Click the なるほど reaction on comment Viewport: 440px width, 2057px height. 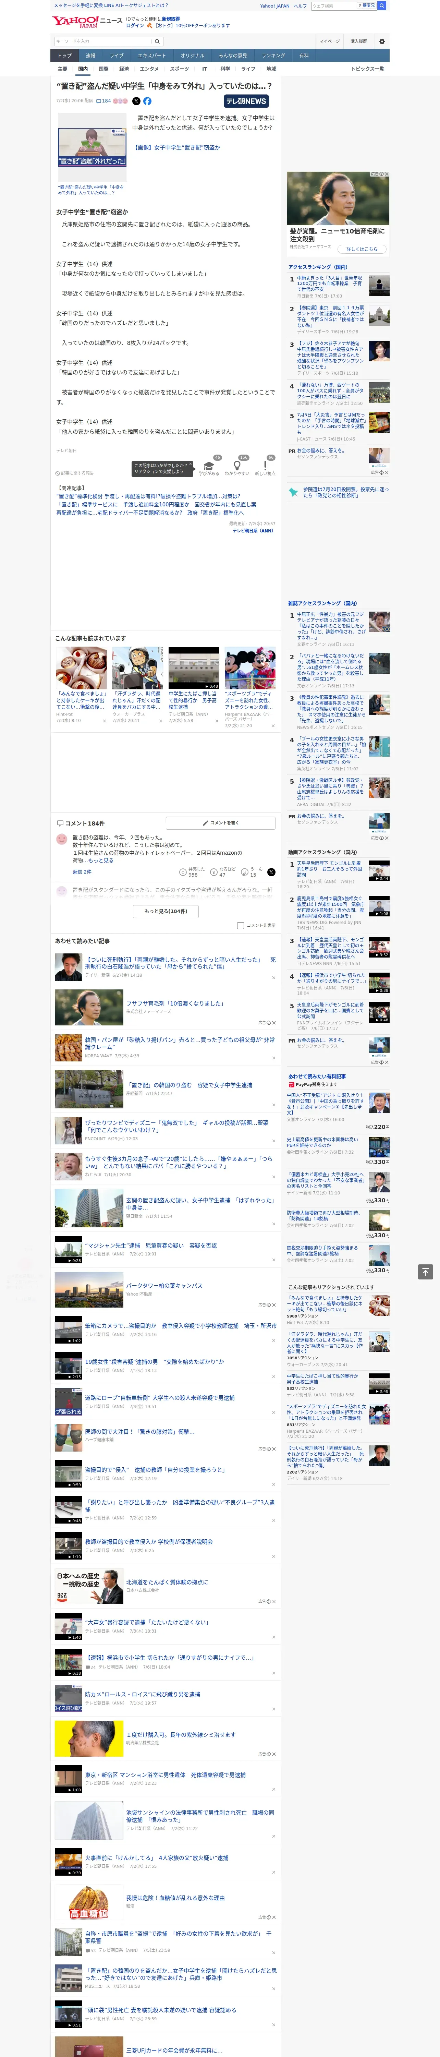coord(223,872)
